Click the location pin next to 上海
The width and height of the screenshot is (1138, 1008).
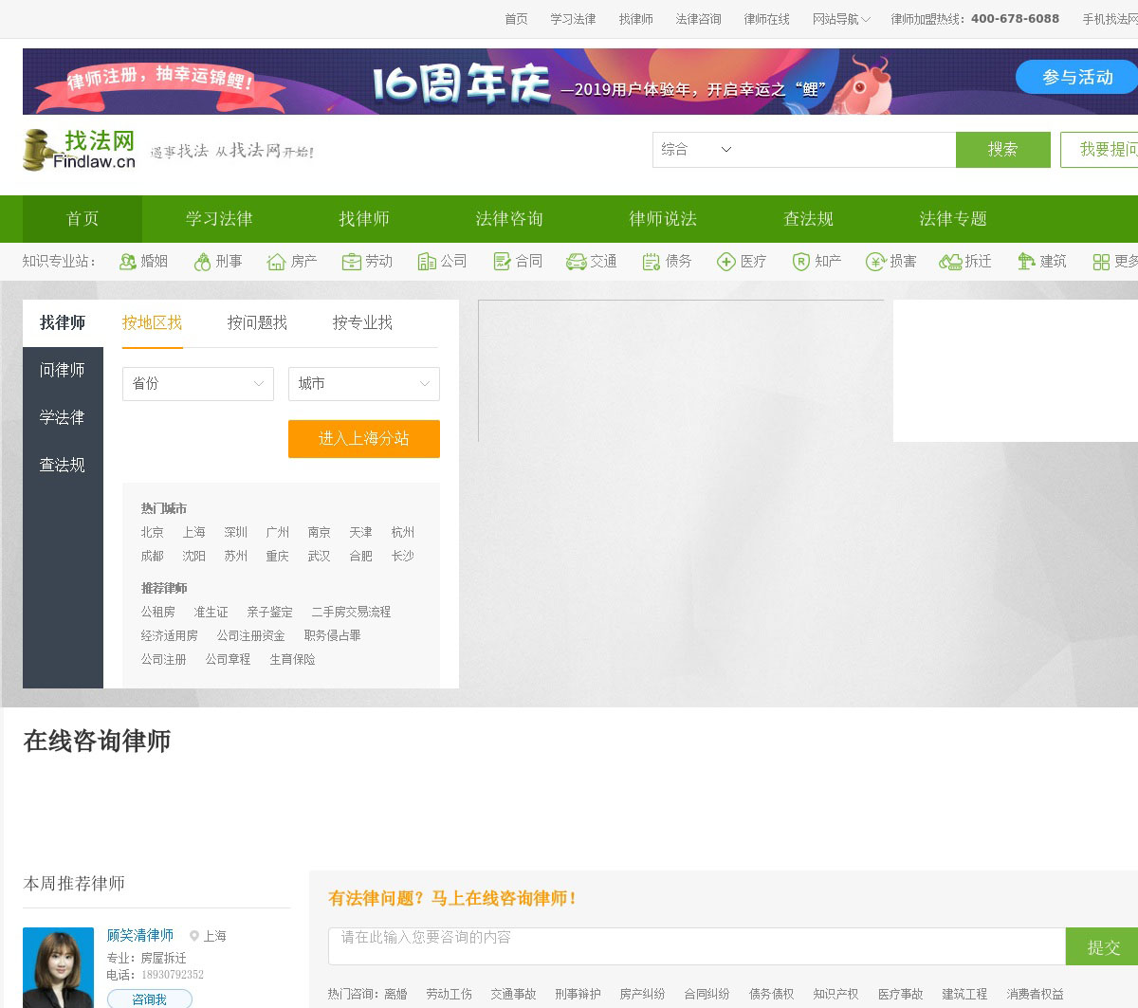[193, 936]
